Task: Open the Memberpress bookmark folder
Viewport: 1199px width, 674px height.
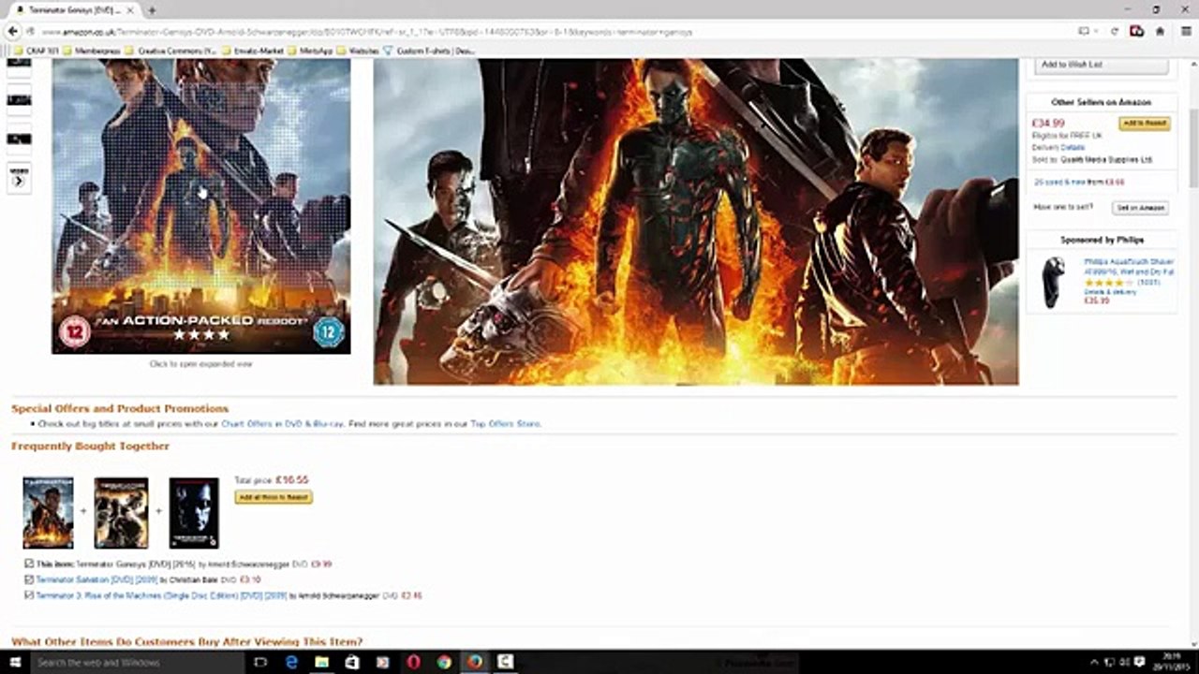Action: tap(91, 51)
